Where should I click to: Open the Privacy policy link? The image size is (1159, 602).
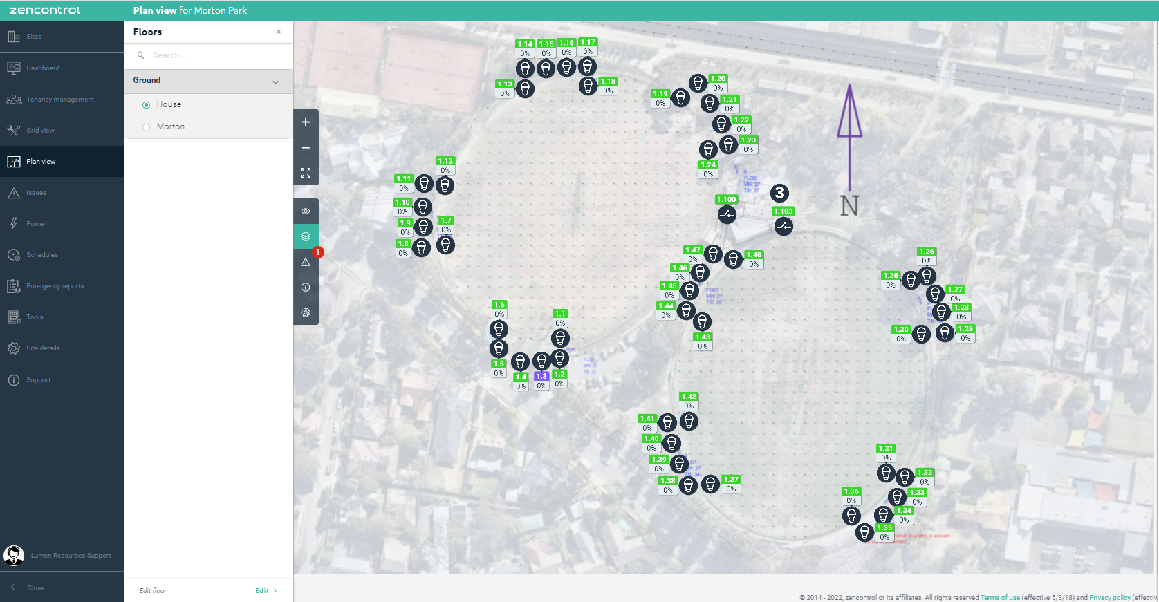click(x=1110, y=598)
